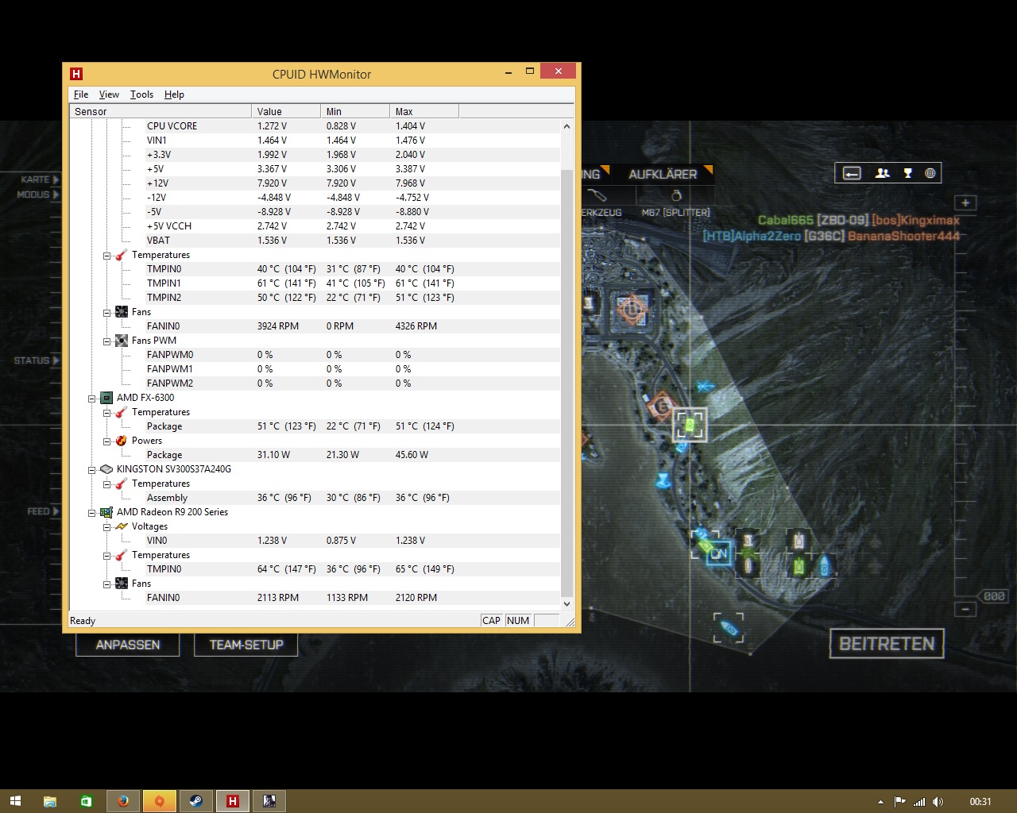Screen dimensions: 1017x813
Task: Collapse the Radeon Temperatures node
Action: pos(106,555)
